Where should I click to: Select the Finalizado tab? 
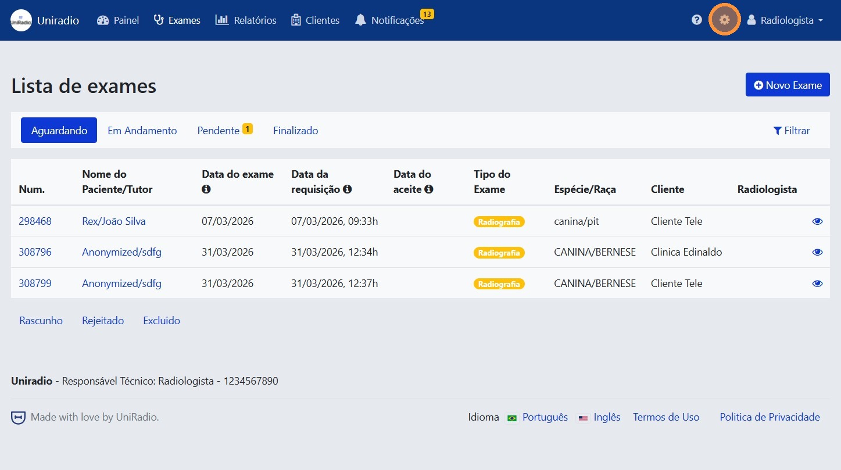coord(295,130)
